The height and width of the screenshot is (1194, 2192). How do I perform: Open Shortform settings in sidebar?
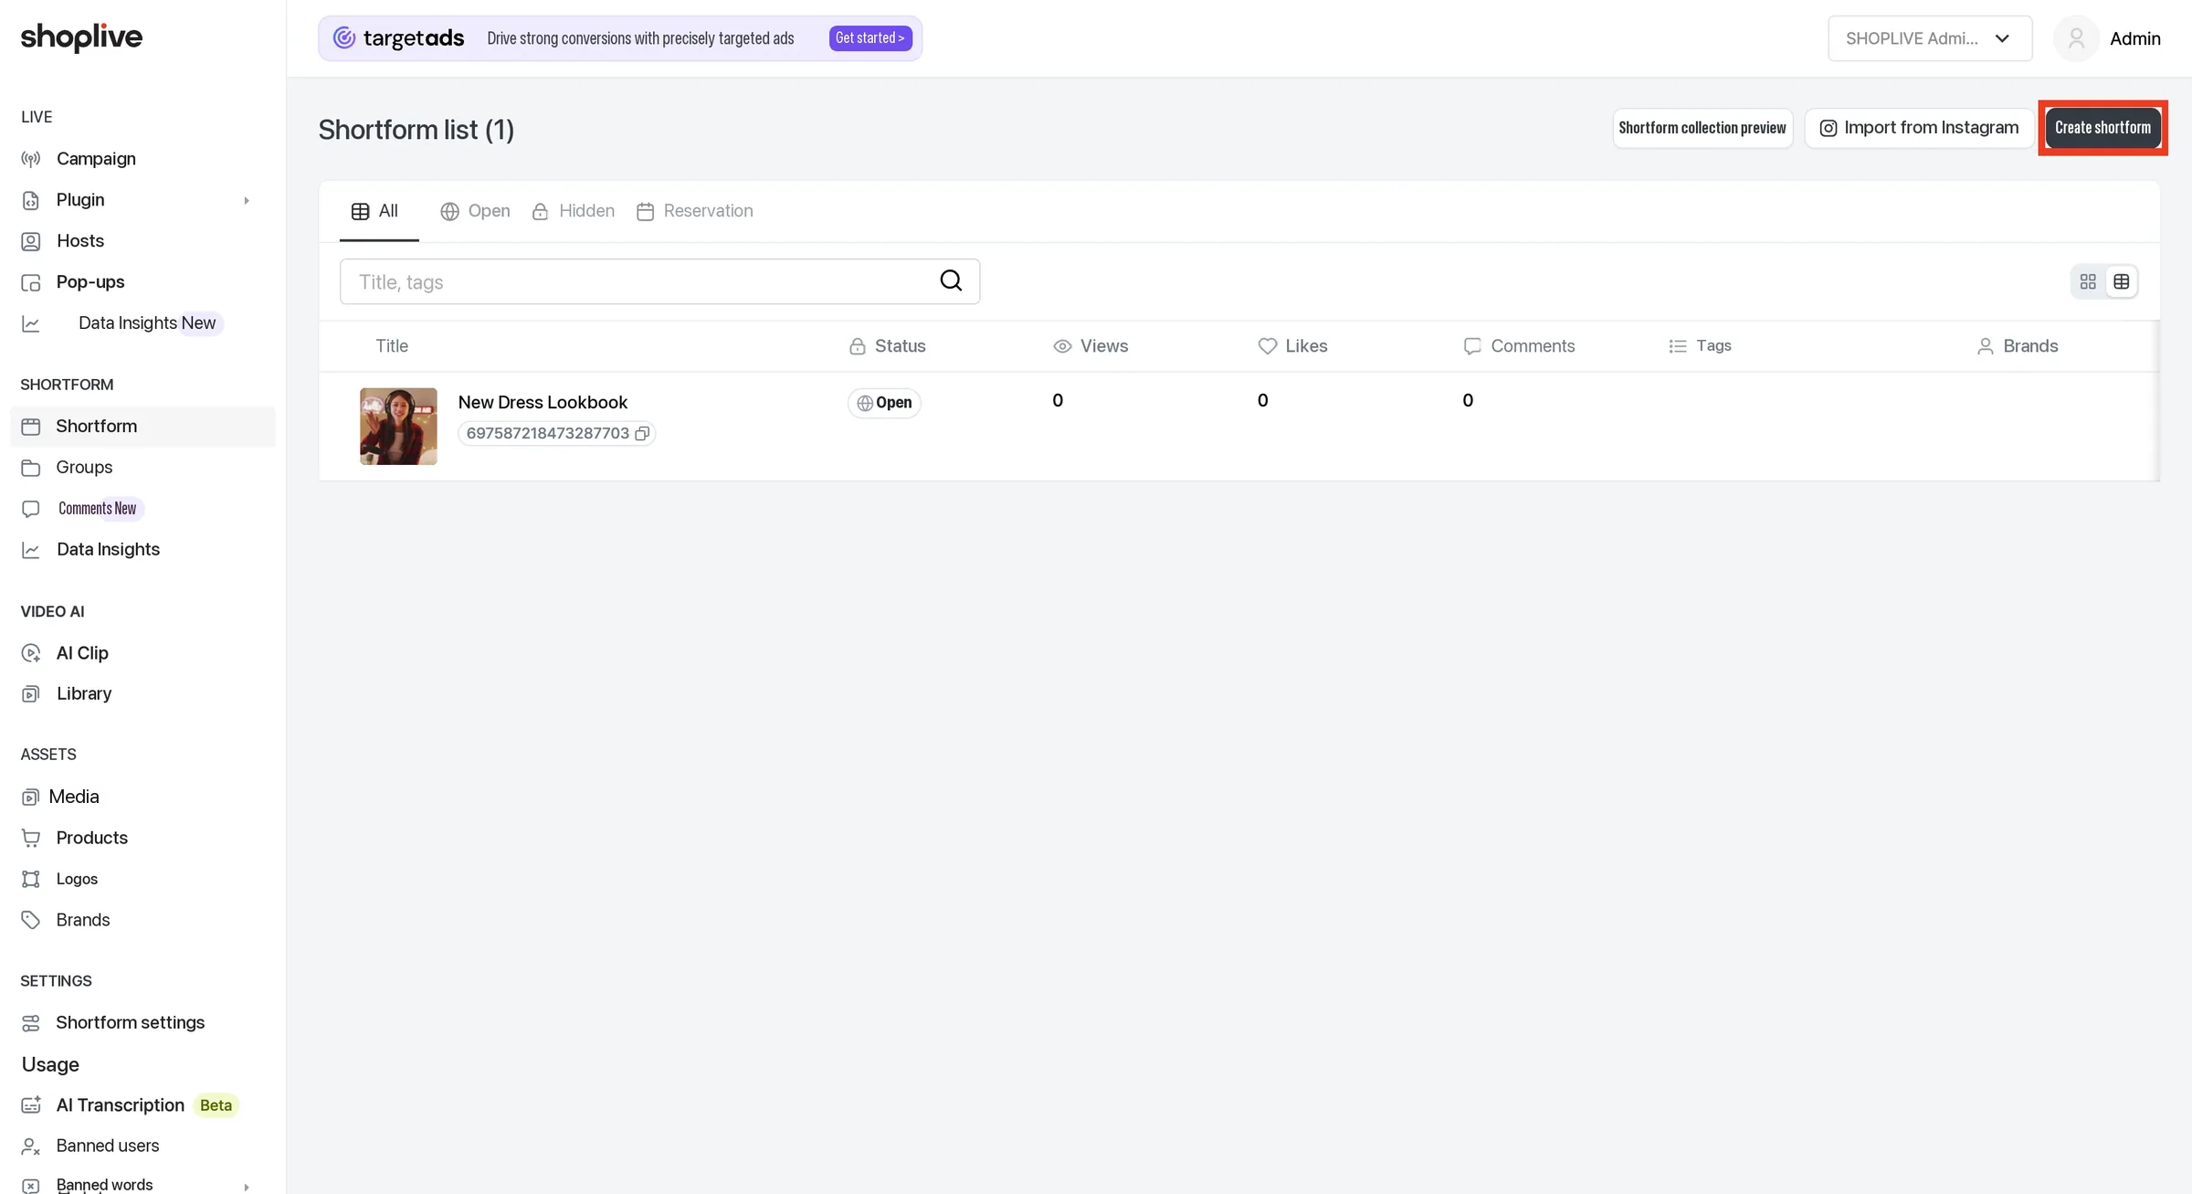coord(130,1022)
